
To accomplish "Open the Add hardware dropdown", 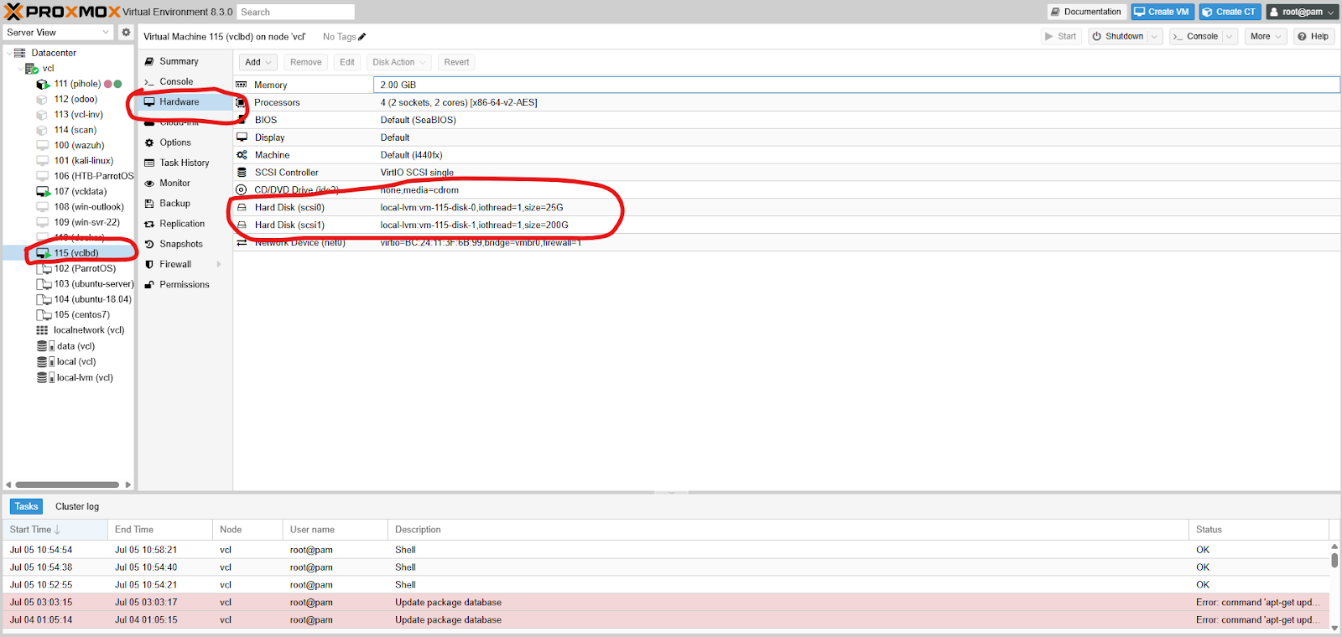I will pyautogui.click(x=257, y=62).
